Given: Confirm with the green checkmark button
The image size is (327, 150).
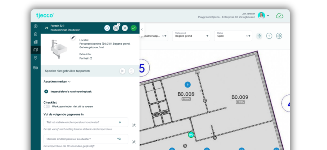Looking at the screenshot, I should (133, 28).
